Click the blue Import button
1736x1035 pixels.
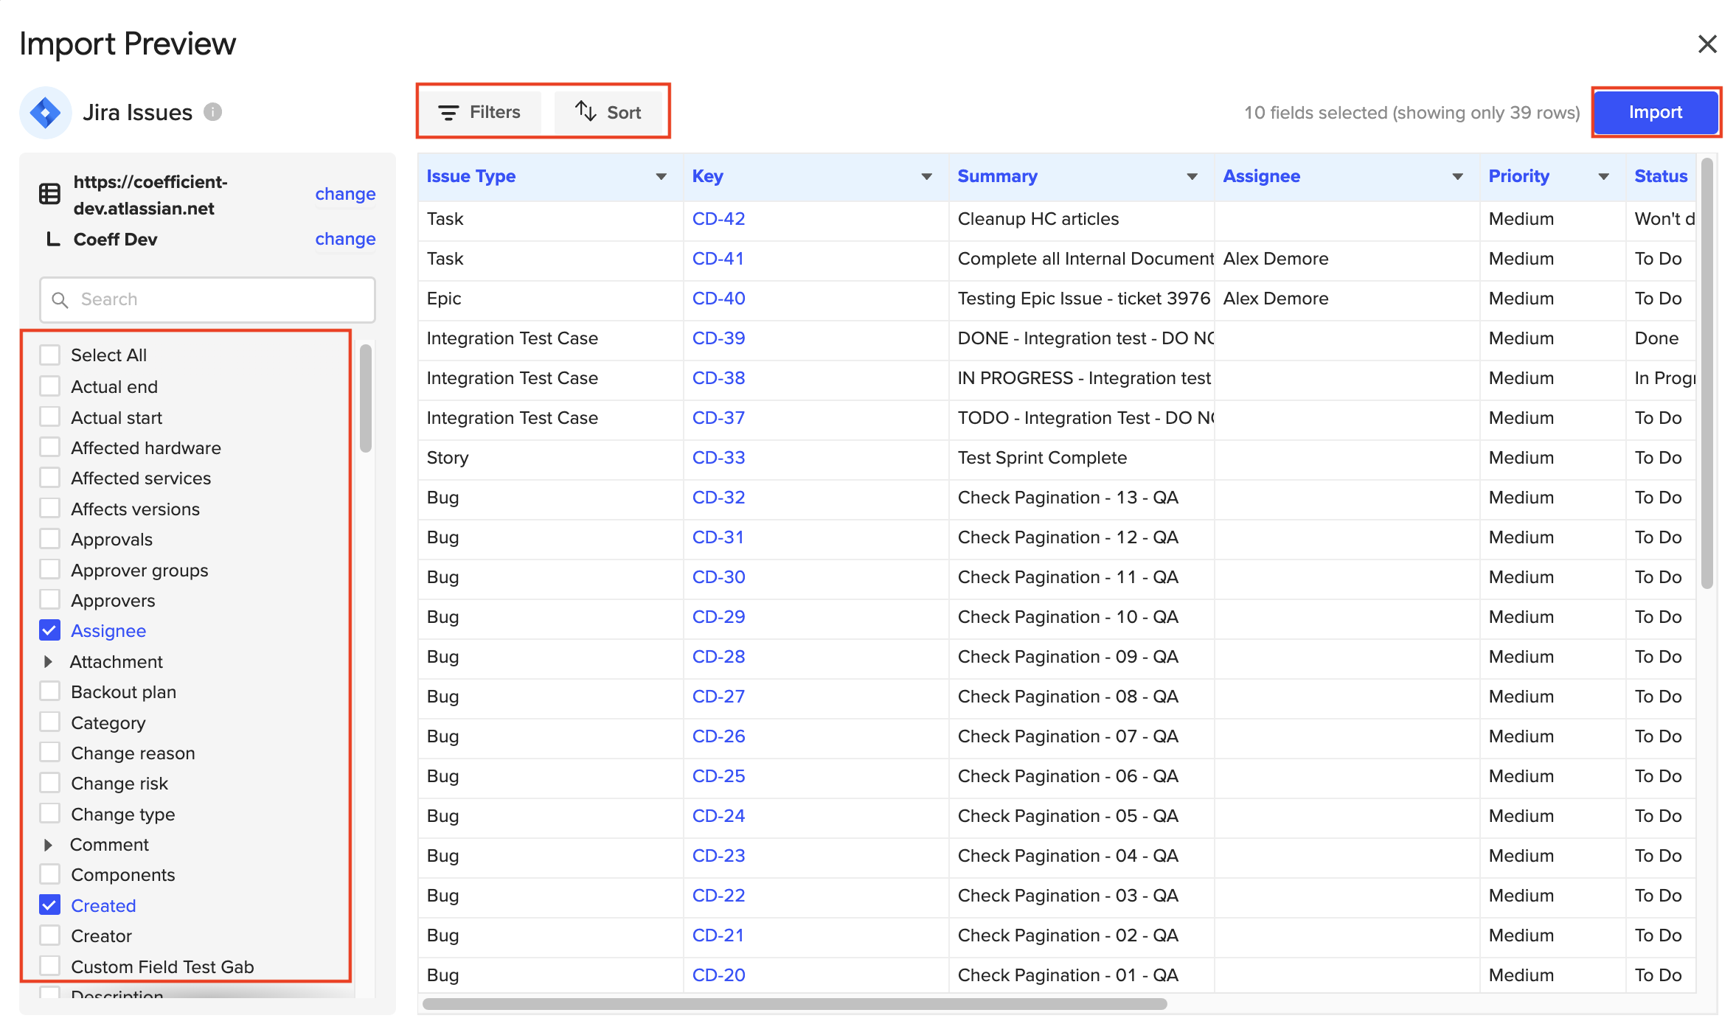(x=1655, y=112)
